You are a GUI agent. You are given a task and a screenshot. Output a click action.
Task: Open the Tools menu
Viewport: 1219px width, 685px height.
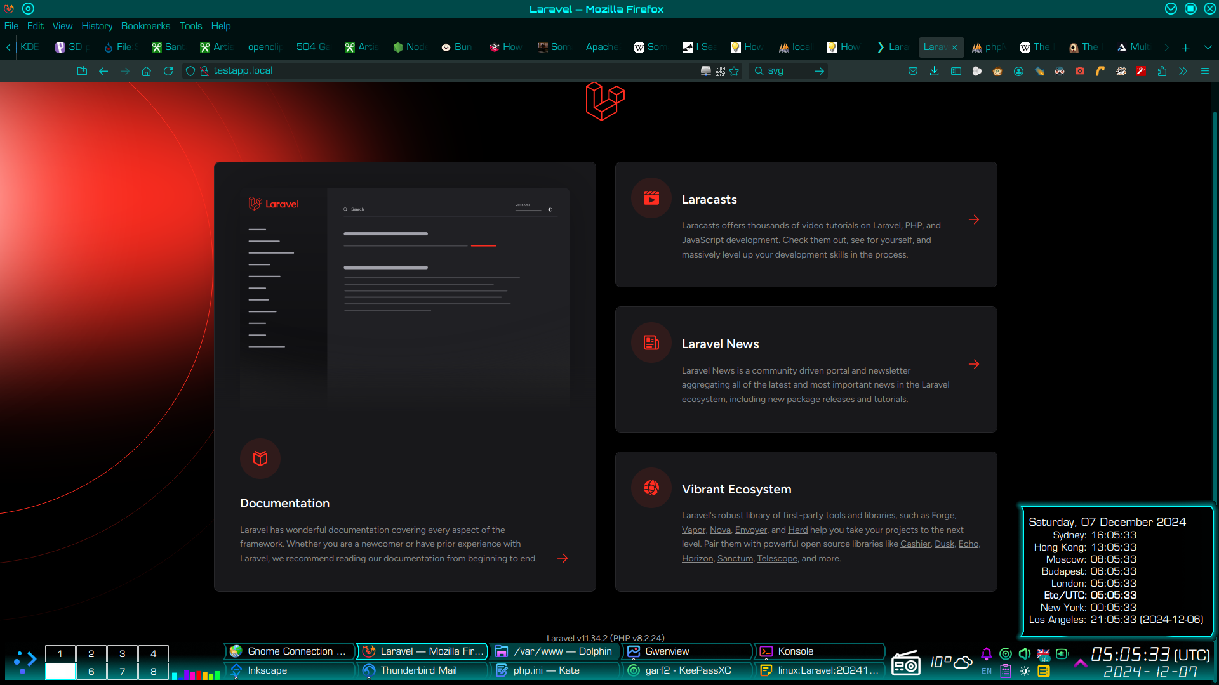(x=190, y=26)
